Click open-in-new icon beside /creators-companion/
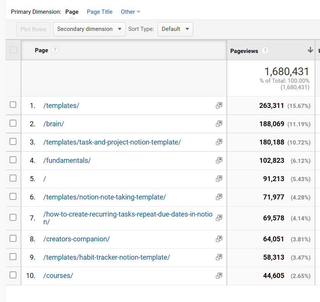This screenshot has width=320, height=302. 219,239
